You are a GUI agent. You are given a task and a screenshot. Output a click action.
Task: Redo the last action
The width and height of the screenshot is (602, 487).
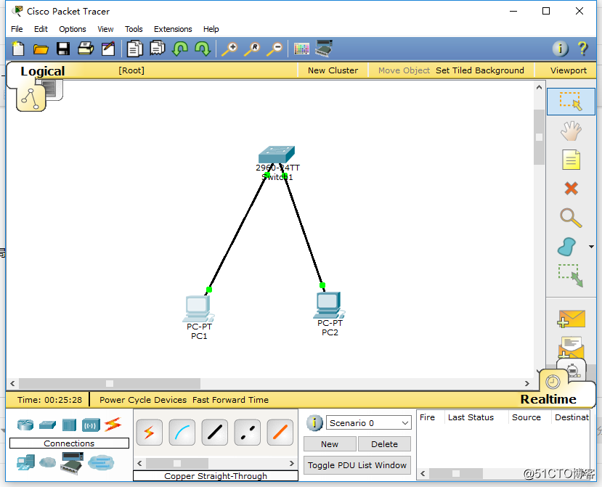point(203,49)
